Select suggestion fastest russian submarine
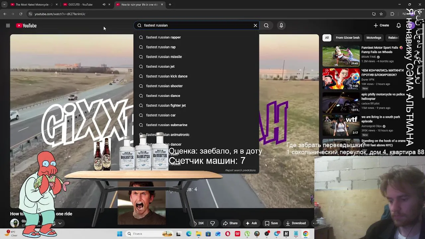The height and width of the screenshot is (239, 425). pyautogui.click(x=196, y=125)
